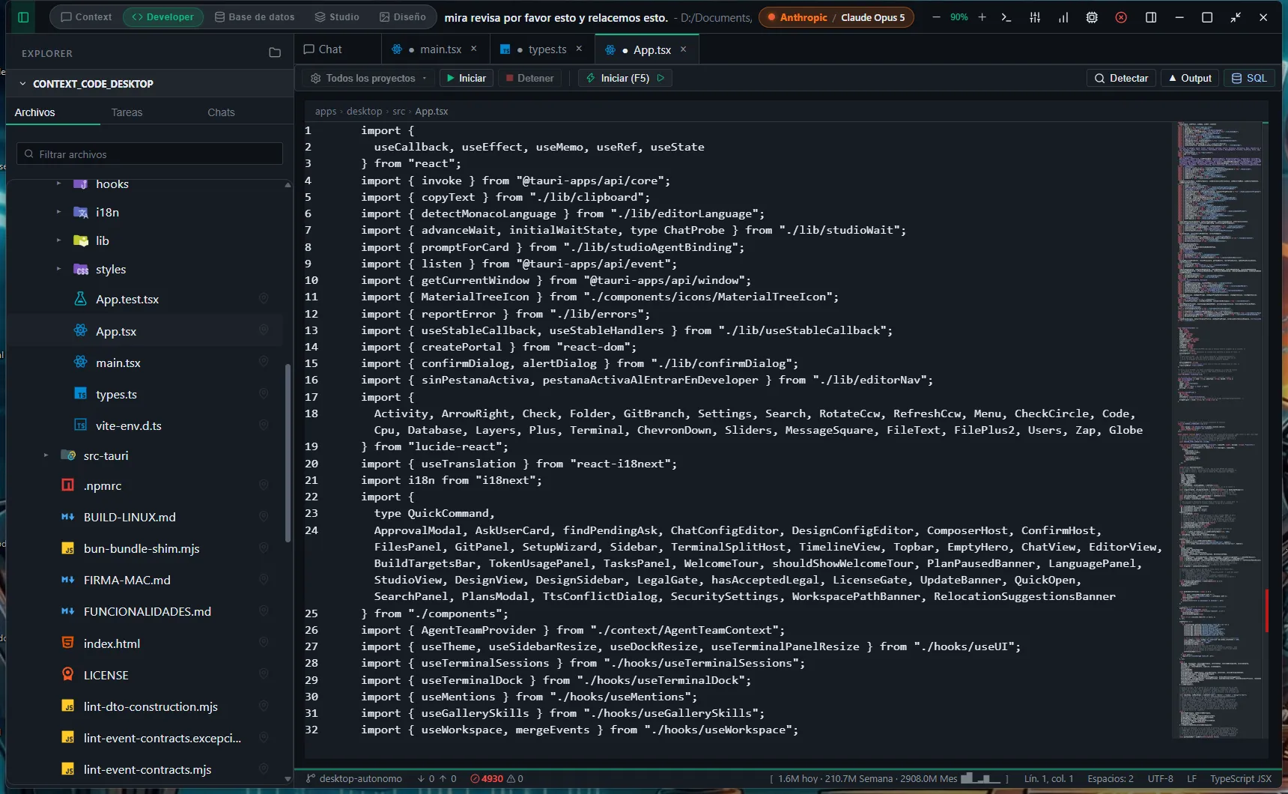Close the main.tsx tab

pyautogui.click(x=473, y=49)
